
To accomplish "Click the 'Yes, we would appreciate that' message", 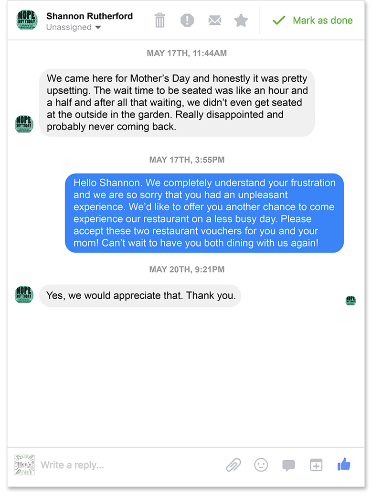I will tap(140, 296).
